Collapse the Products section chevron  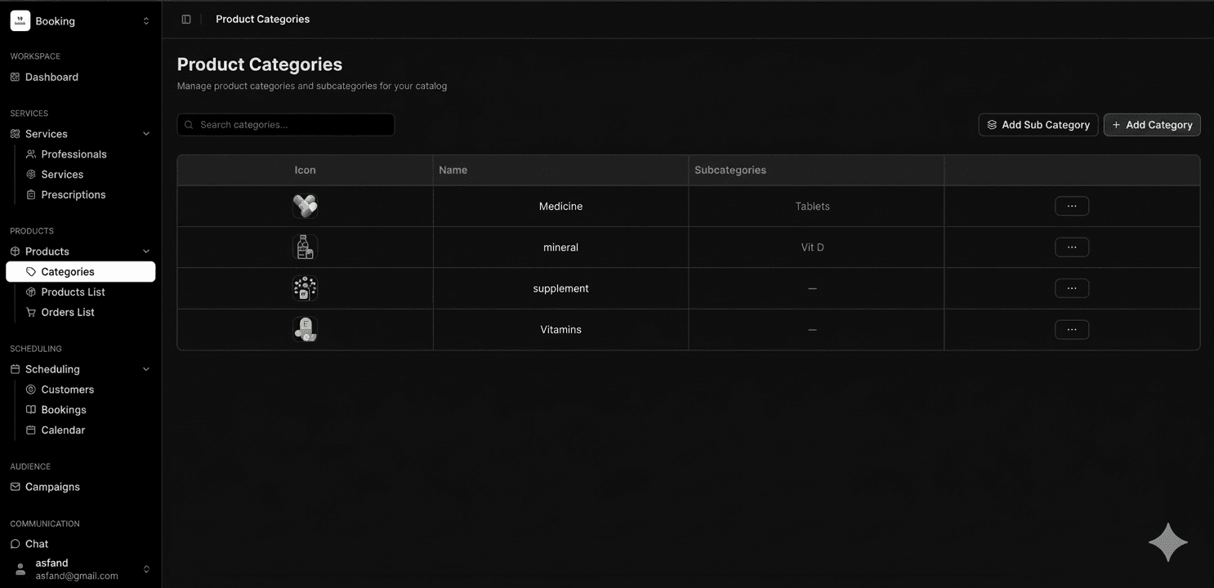pos(146,252)
